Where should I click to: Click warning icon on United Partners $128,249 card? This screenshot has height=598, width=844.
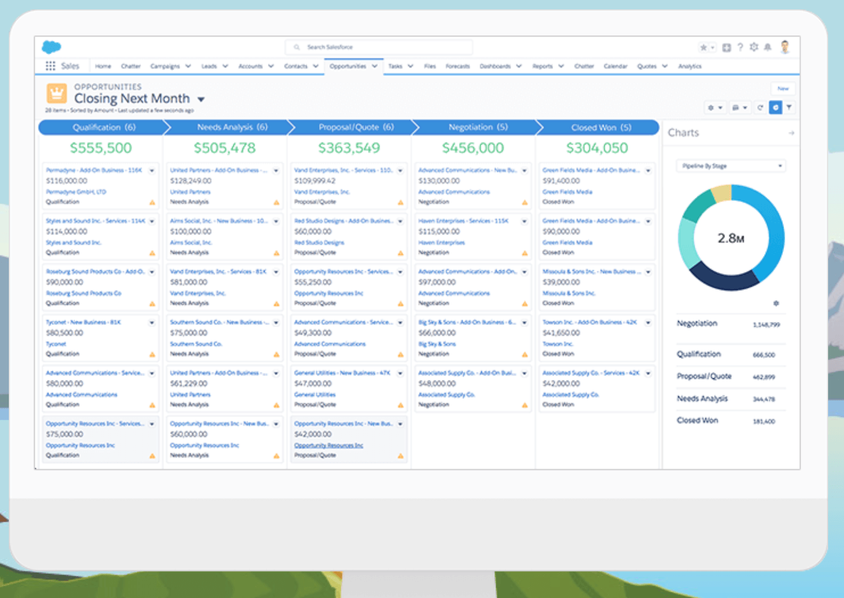click(276, 202)
